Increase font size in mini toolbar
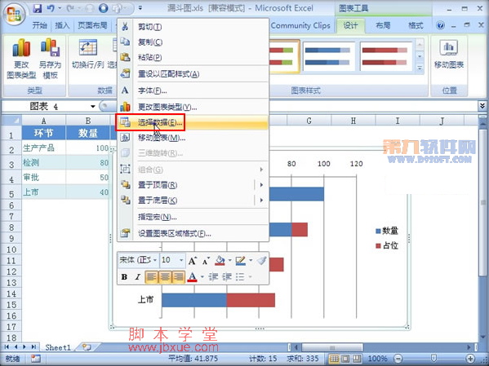Viewport: 489px width, 366px height. click(193, 260)
